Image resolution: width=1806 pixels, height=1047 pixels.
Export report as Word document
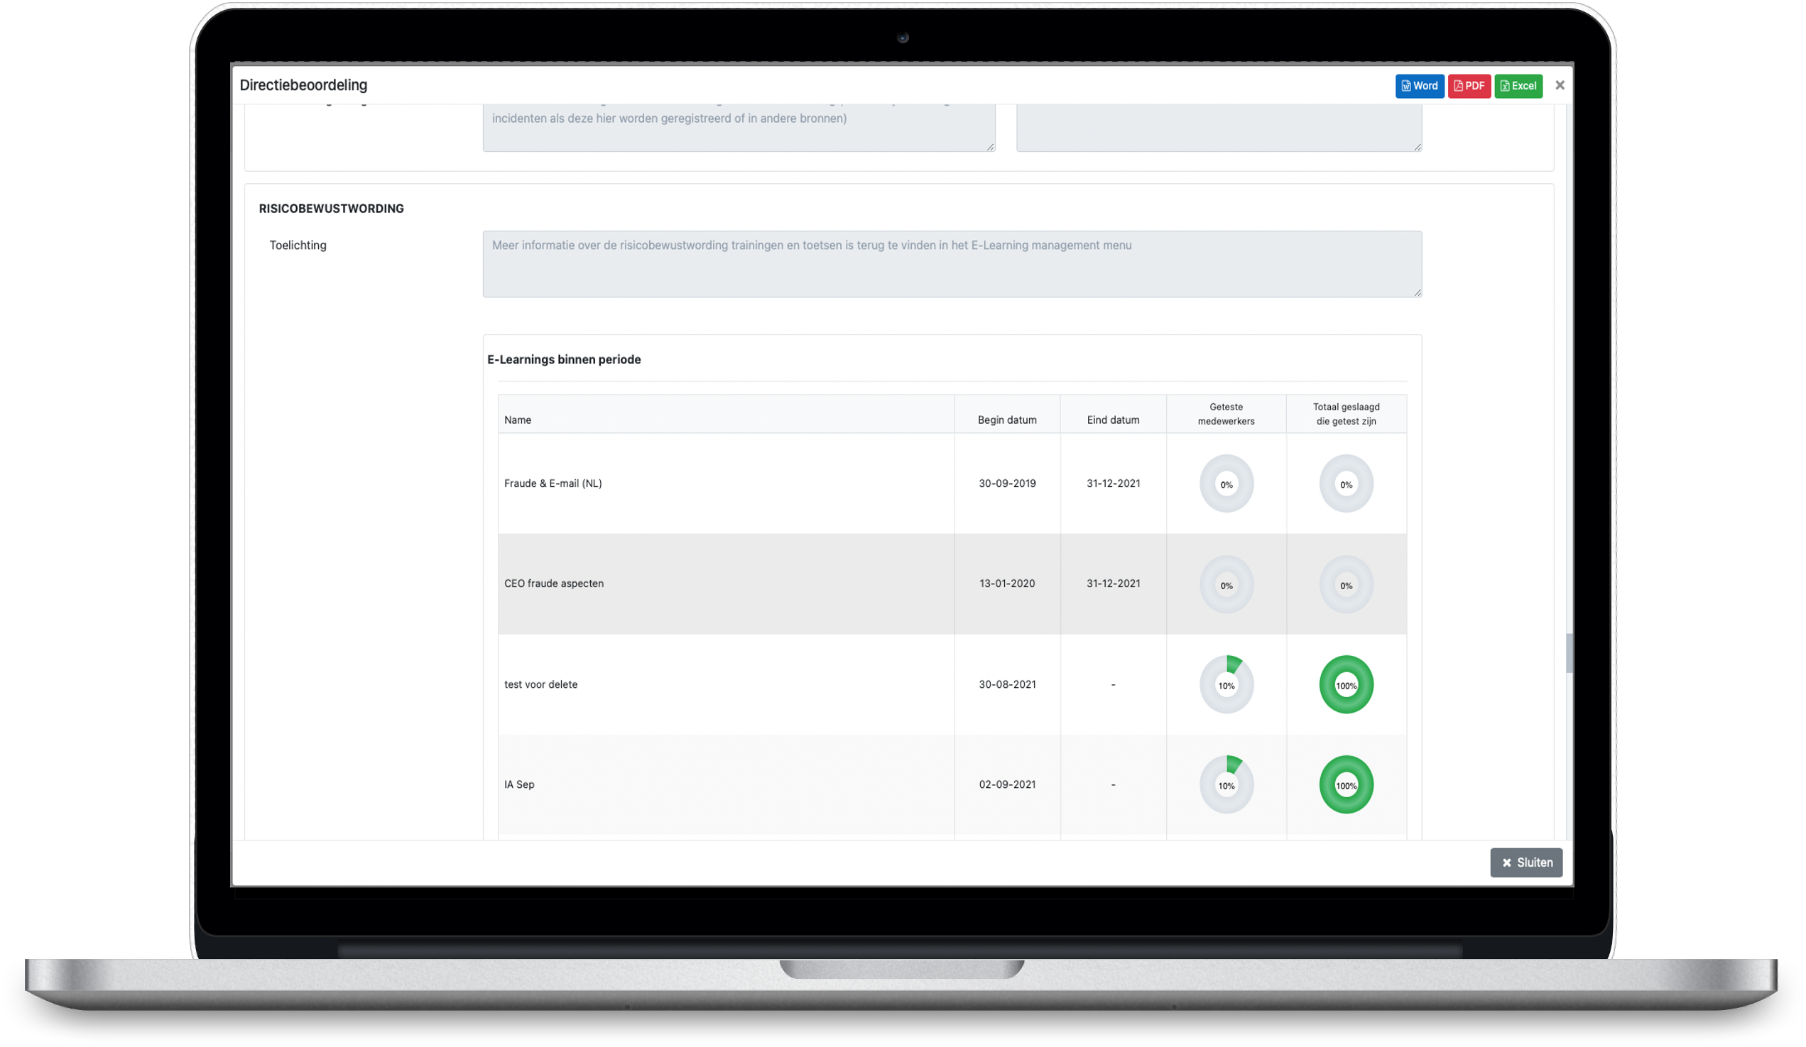1419,86
